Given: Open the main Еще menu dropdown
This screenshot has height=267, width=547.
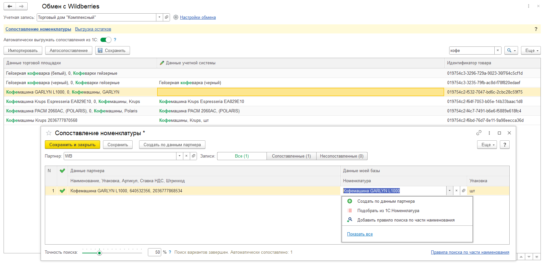Looking at the screenshot, I should 531,50.
